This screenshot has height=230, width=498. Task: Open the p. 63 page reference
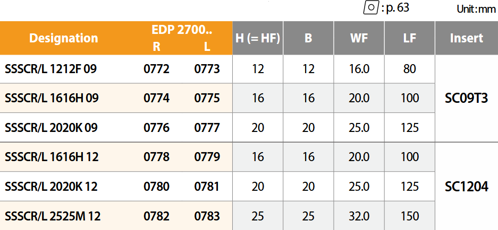point(396,8)
